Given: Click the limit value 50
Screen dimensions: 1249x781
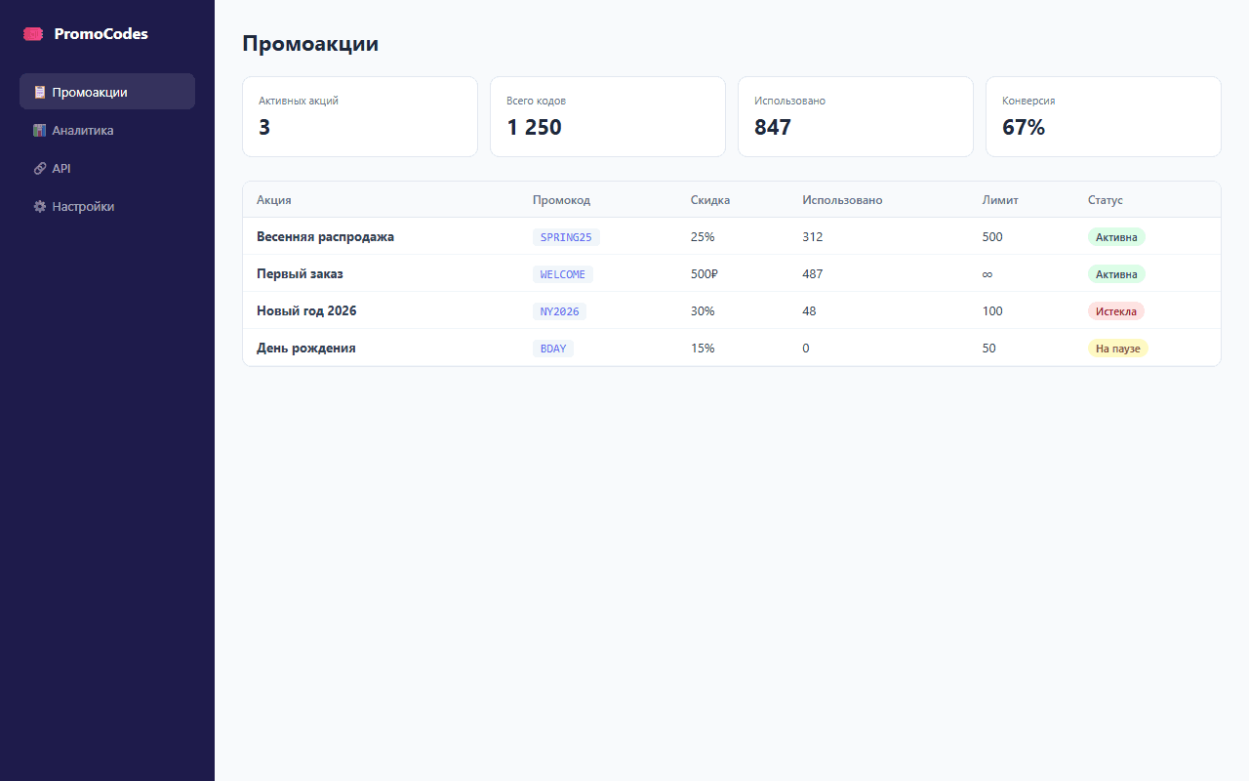Looking at the screenshot, I should tap(989, 348).
